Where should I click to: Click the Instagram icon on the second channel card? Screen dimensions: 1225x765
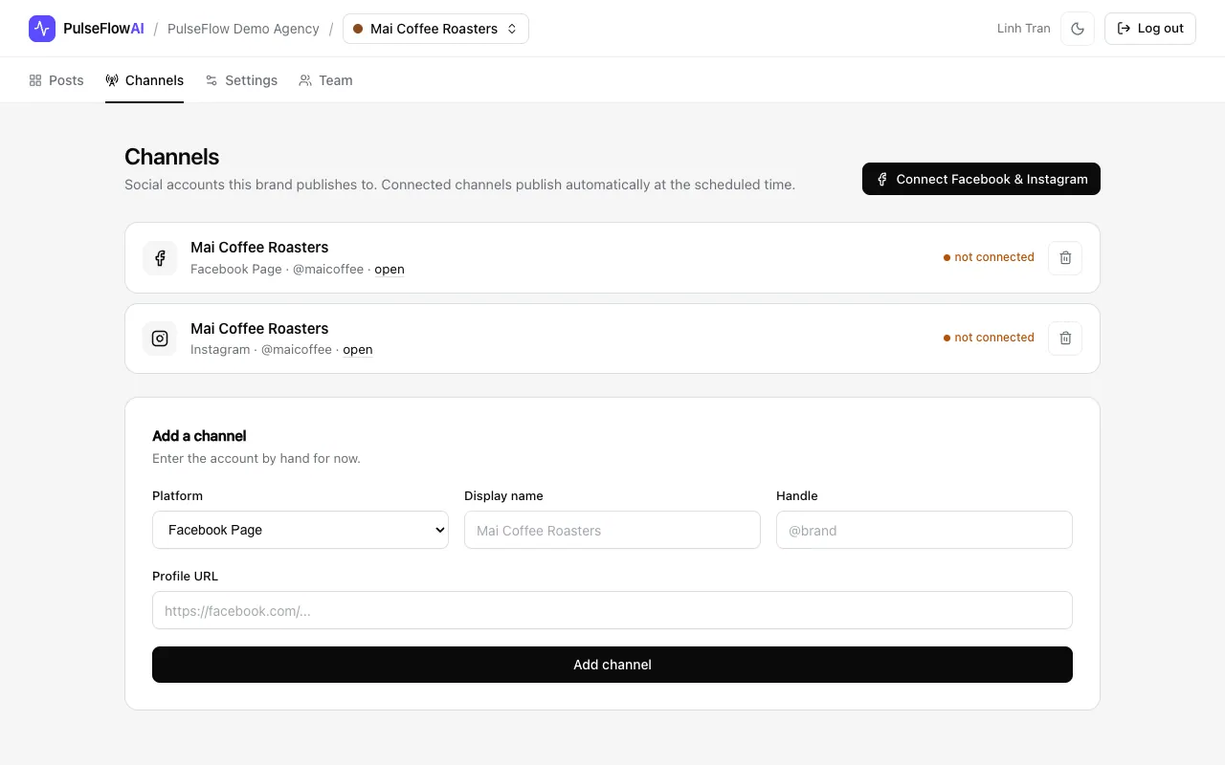(160, 339)
